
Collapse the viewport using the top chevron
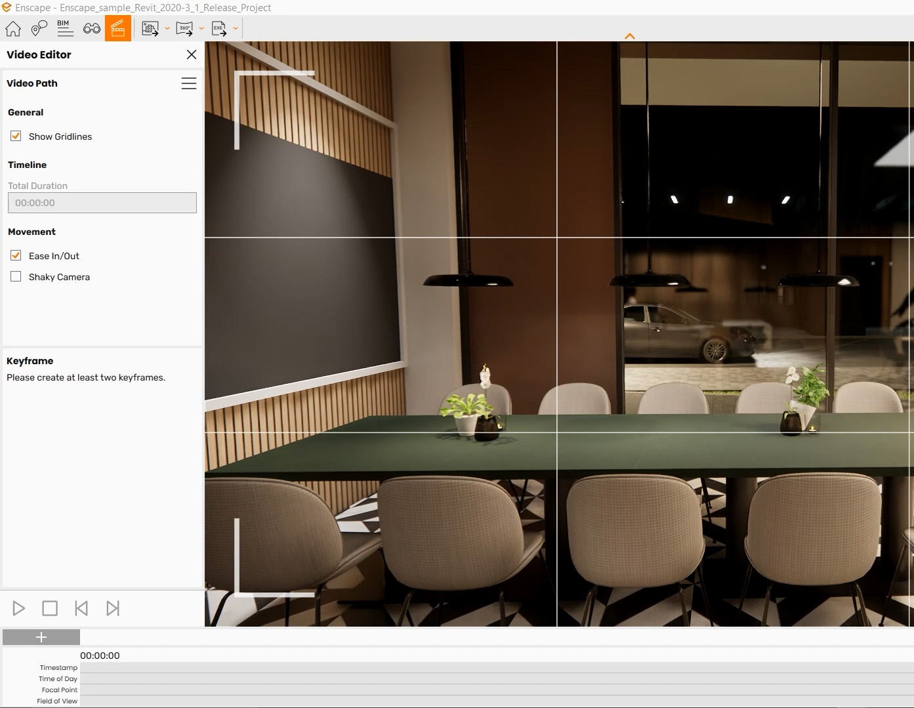click(629, 36)
